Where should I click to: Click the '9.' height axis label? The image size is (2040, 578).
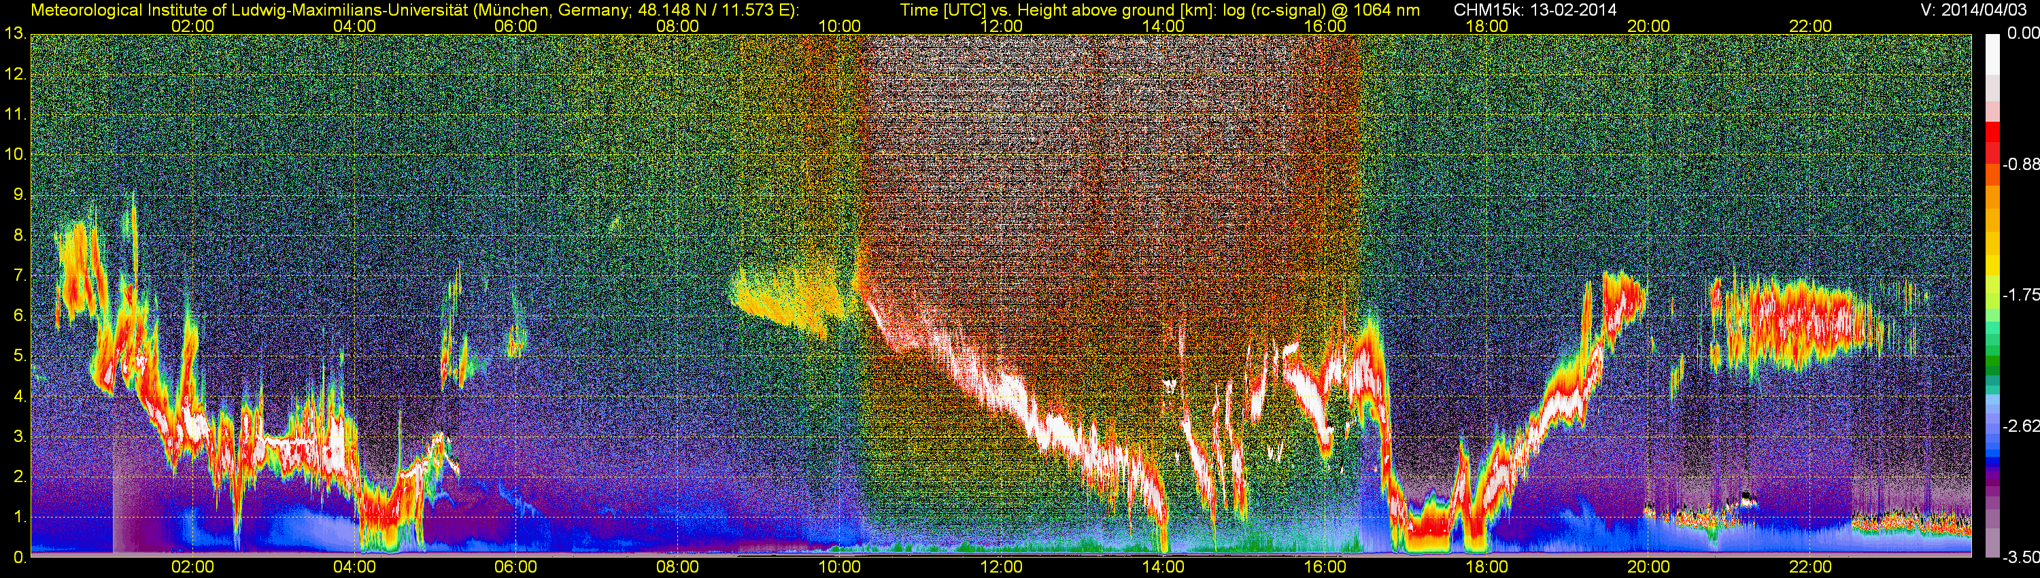(19, 194)
